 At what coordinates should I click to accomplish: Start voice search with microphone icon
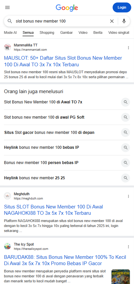coord(124,21)
